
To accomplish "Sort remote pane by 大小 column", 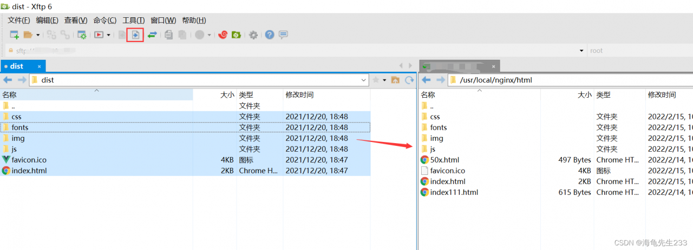I will 567,94.
